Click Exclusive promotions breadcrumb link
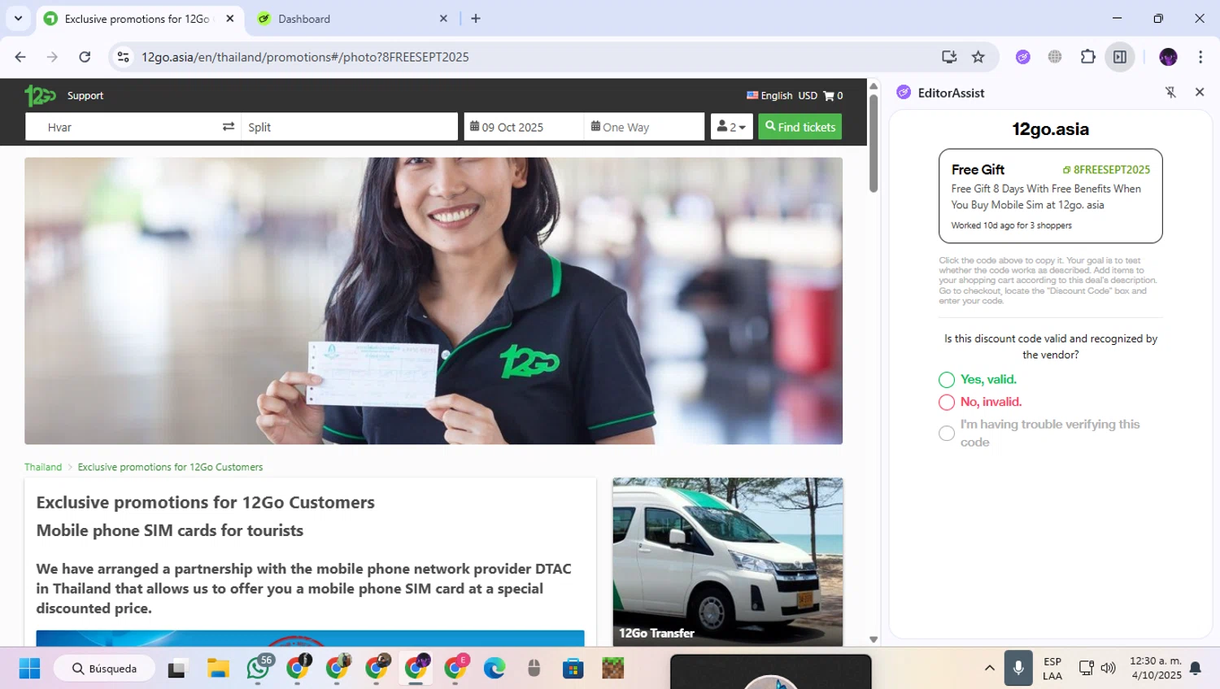 coord(170,467)
